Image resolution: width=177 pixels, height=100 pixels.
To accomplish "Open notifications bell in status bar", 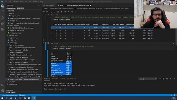I will 175,95.
